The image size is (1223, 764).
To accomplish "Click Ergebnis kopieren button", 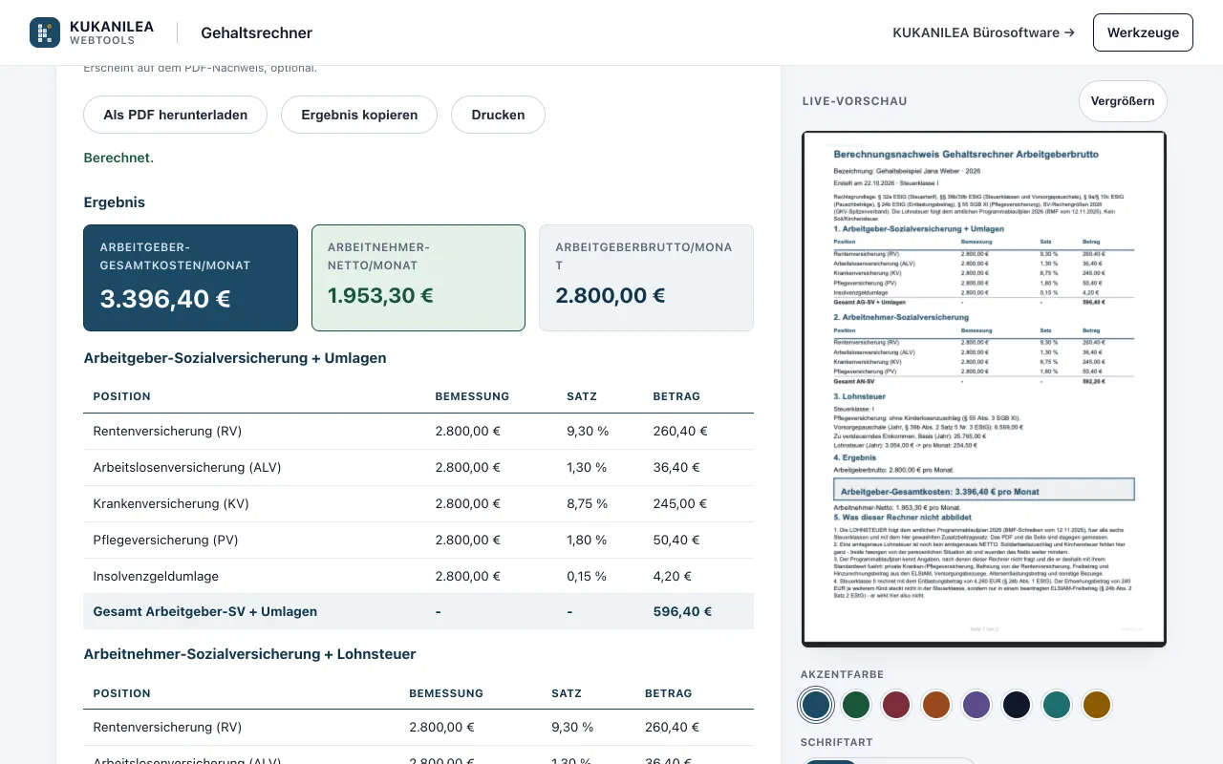I will click(x=359, y=115).
